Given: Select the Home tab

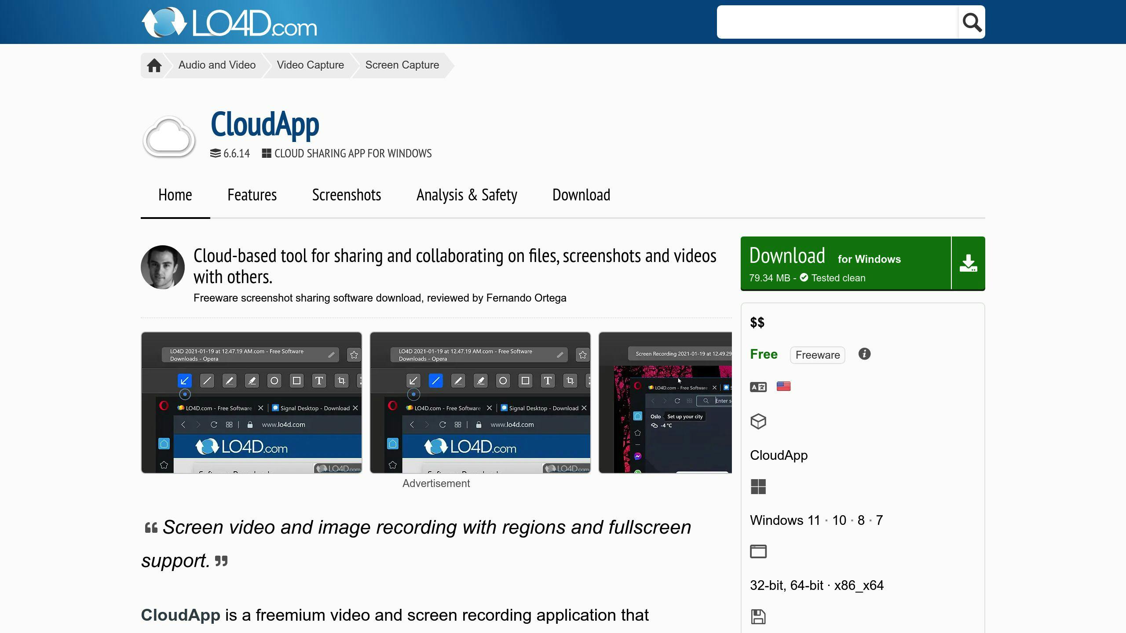Looking at the screenshot, I should point(175,195).
